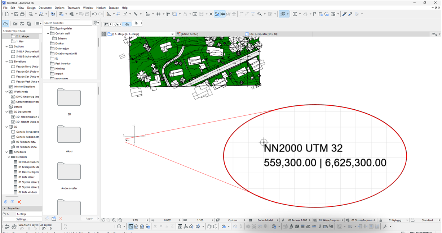Click the New file icon
Image resolution: width=442 pixels, height=233 pixels.
pyautogui.click(x=6, y=14)
